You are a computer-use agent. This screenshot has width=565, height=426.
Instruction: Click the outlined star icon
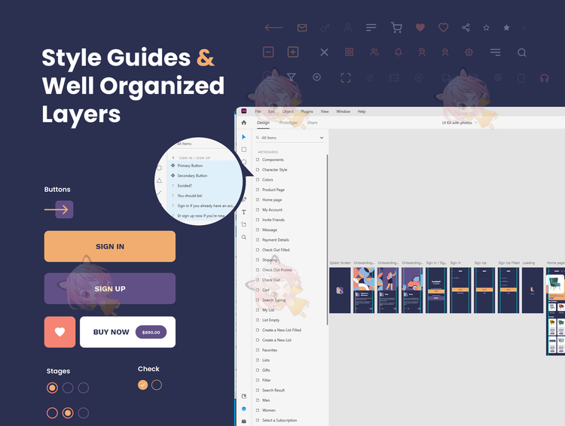(x=486, y=28)
